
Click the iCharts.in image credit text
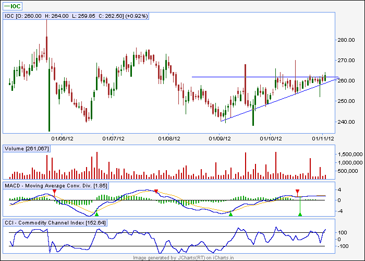pyautogui.click(x=183, y=258)
